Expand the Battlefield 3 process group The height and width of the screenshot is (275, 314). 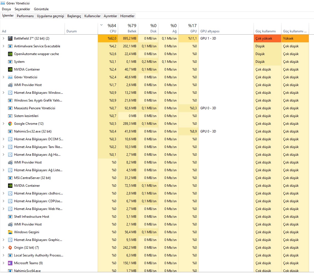point(3,38)
